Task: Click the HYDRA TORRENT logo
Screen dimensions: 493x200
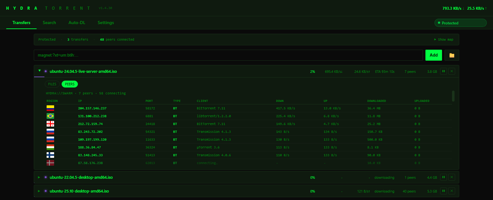Action: (x=48, y=8)
